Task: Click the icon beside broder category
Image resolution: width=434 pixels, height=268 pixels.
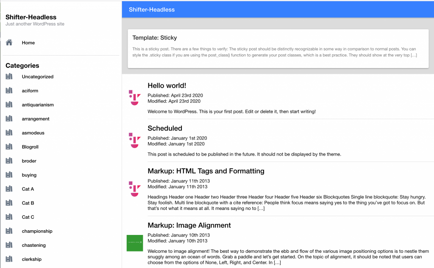Action: point(9,161)
